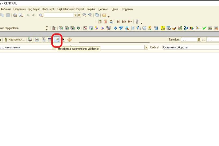Click the M- memory subtract button
The width and height of the screenshot is (219, 146).
[x=130, y=22]
